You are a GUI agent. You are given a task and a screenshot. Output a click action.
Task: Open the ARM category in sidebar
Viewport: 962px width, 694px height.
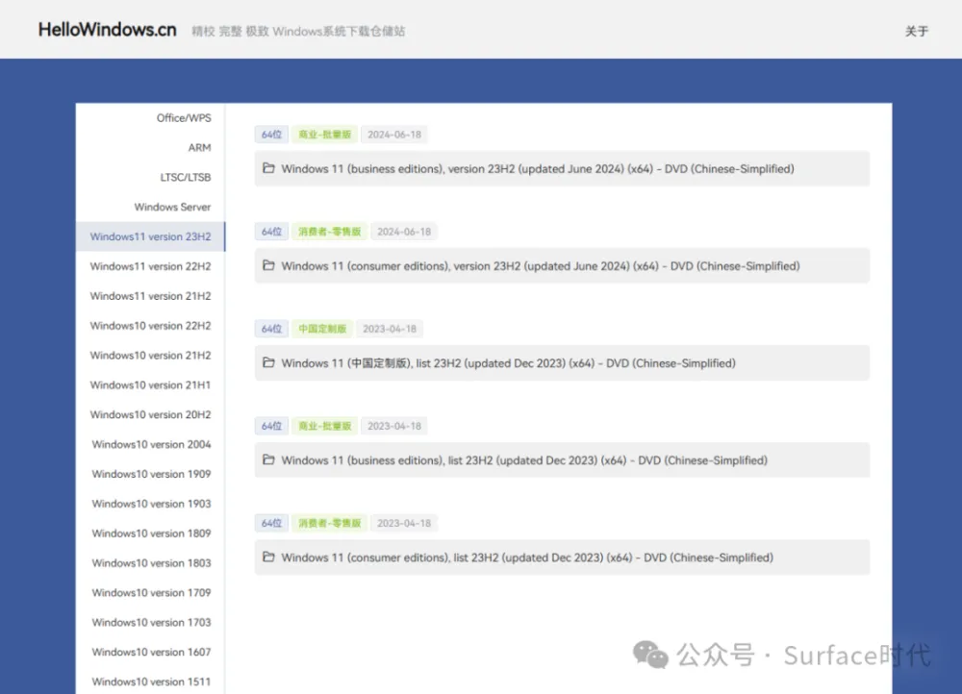click(199, 148)
